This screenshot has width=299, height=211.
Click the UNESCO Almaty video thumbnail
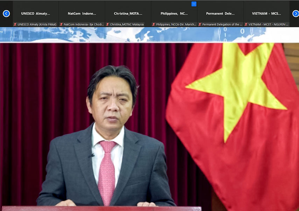[35, 13]
